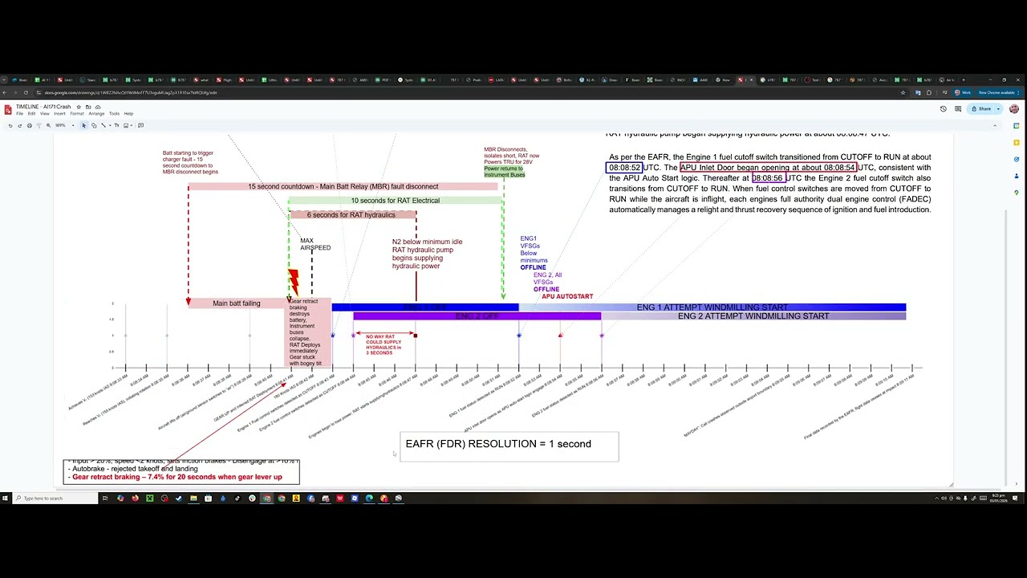Select the 10 seconds for RAT Electrical bar
1027x578 pixels.
coord(395,201)
